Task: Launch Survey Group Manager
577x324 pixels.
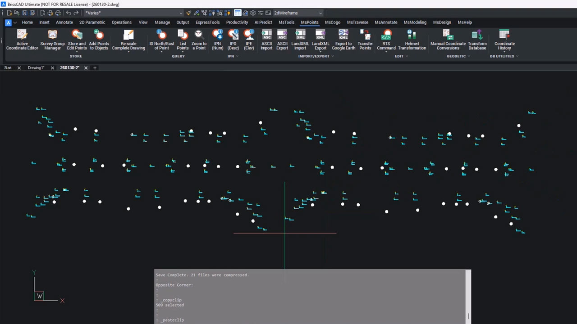Action: [x=52, y=40]
